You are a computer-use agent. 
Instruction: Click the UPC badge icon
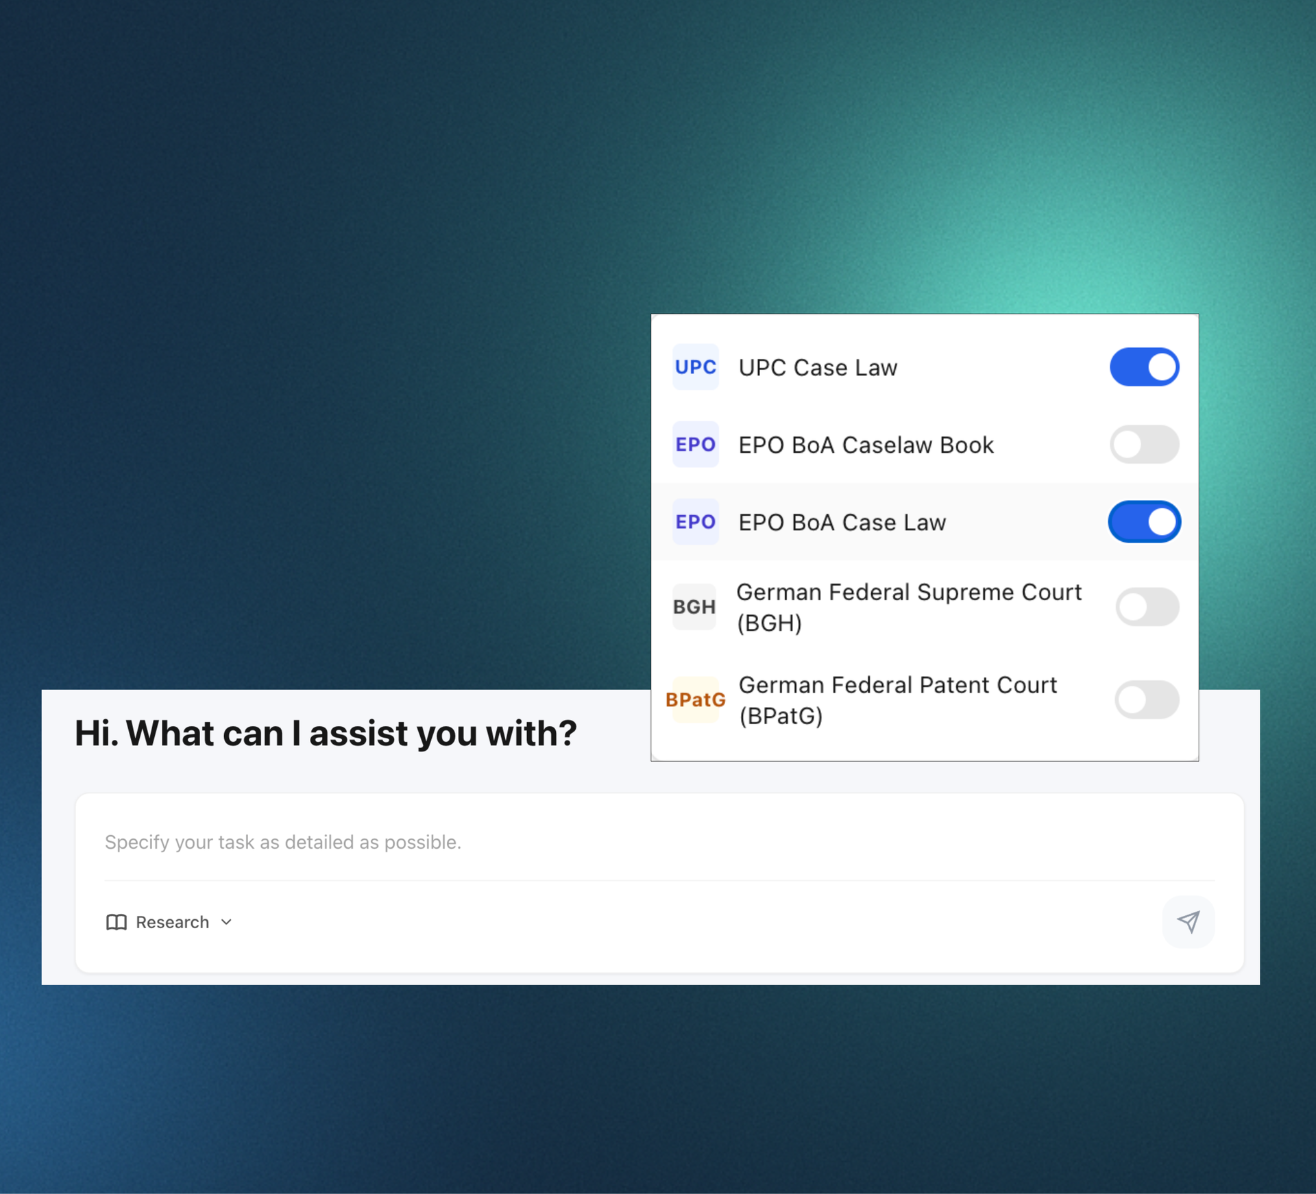(695, 367)
